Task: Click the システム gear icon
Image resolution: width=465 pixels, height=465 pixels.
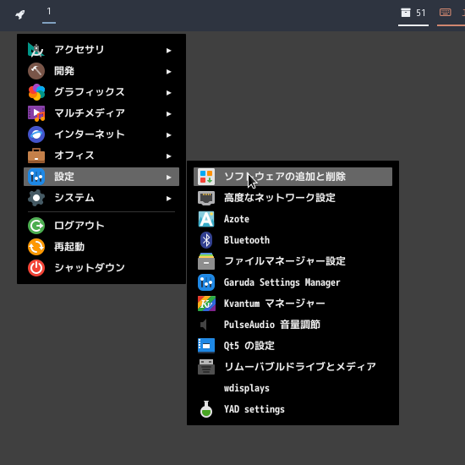Action: click(36, 198)
